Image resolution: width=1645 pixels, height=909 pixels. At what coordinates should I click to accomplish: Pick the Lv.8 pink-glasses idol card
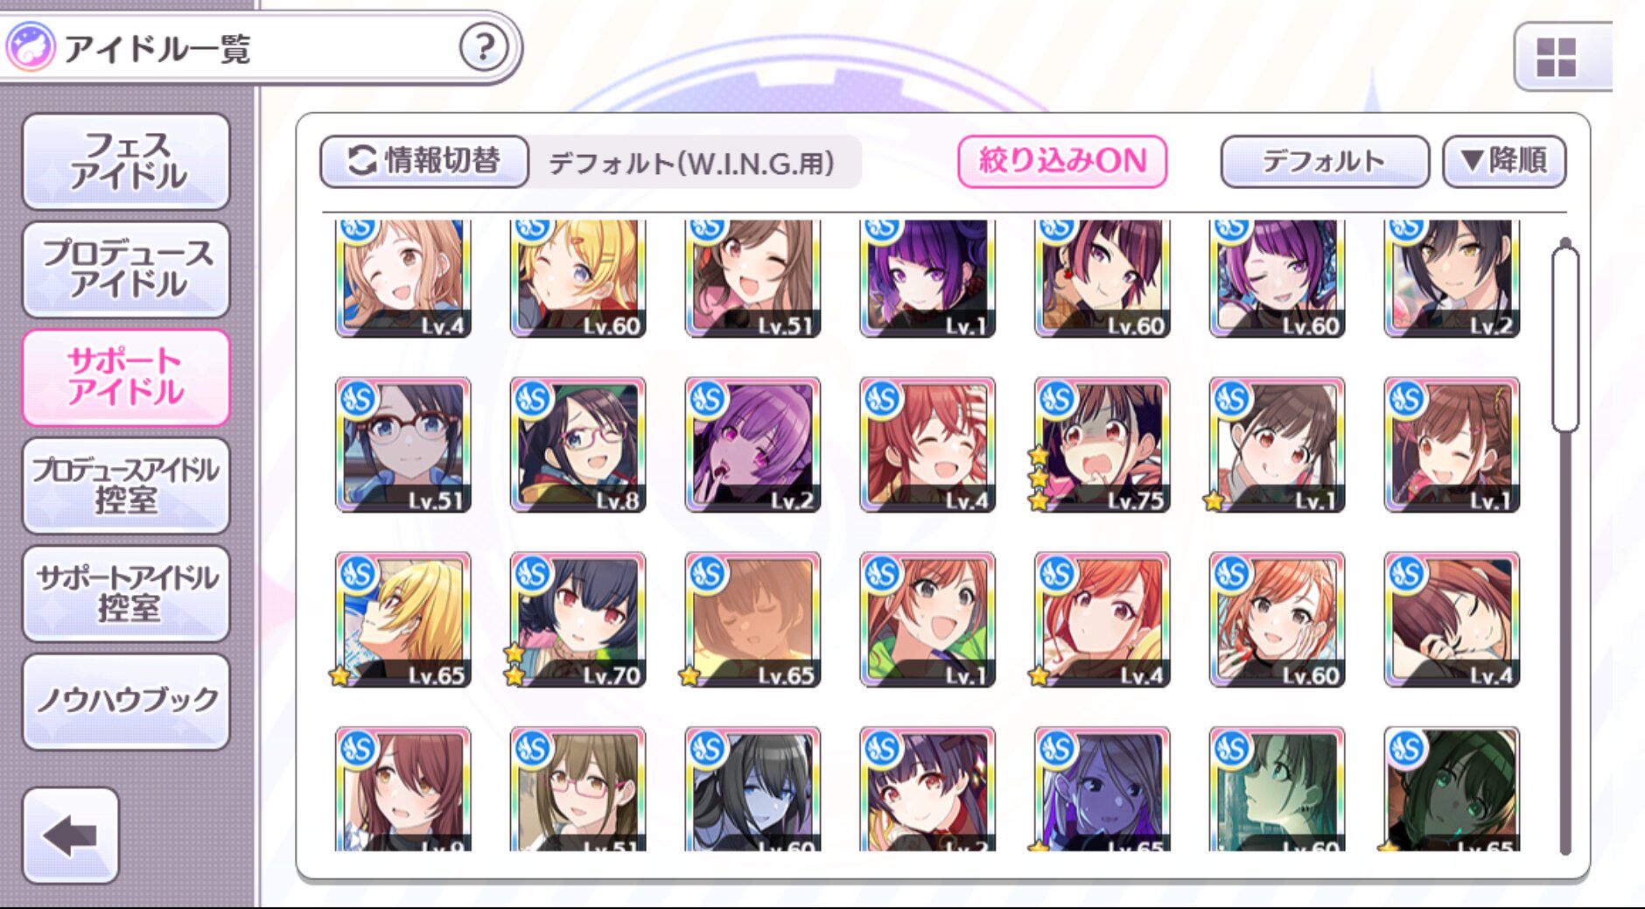point(577,445)
